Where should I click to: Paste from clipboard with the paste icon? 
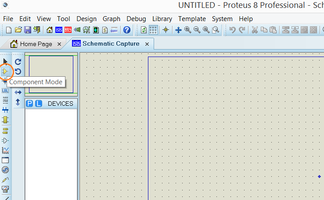click(x=273, y=30)
